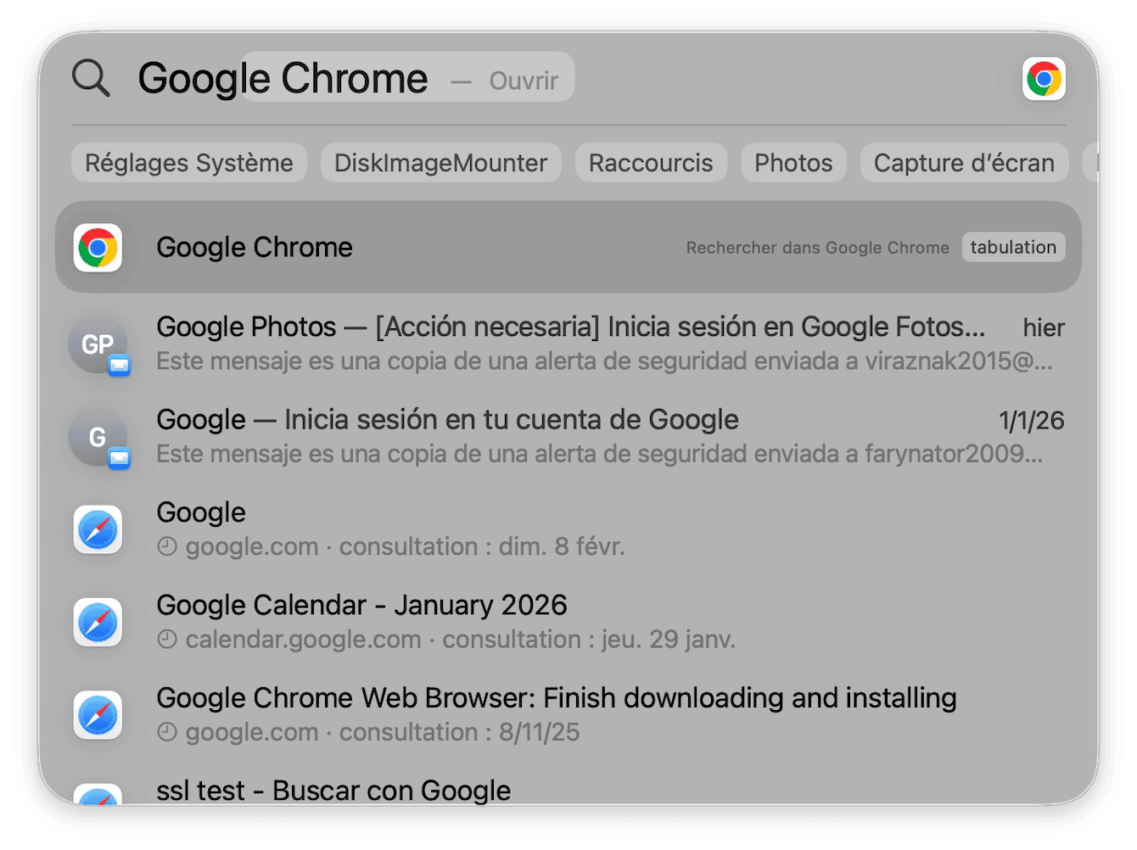Select the DiskImageMounter suggestion chip
Screen dimensions: 1137x850
[441, 163]
